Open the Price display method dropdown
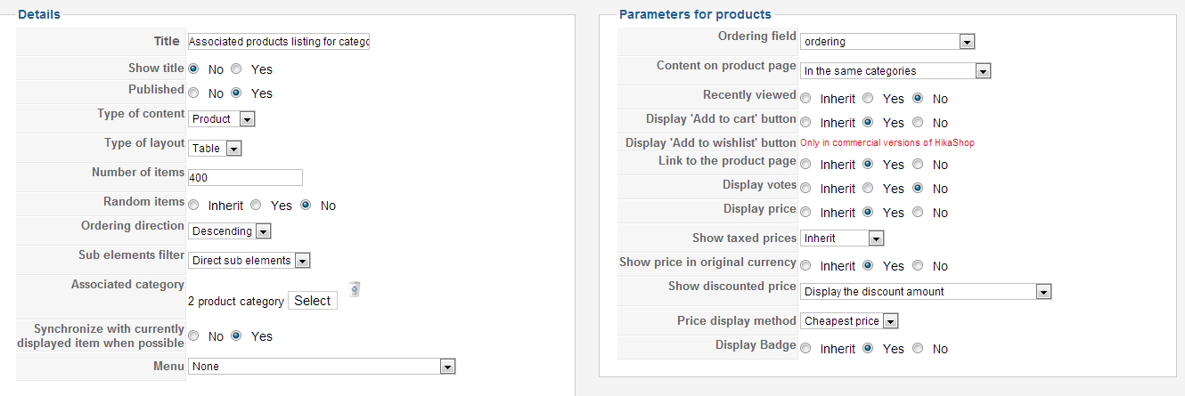The width and height of the screenshot is (1185, 396). tap(849, 320)
